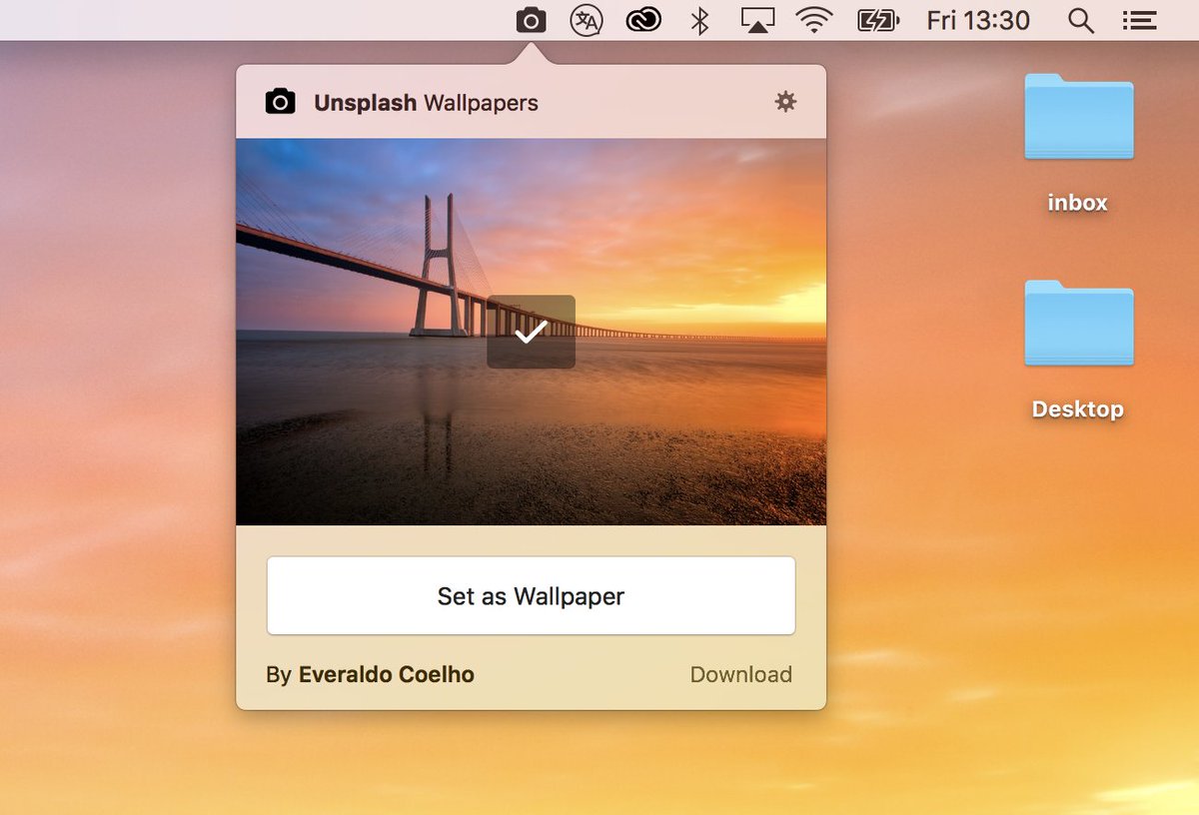Viewport: 1199px width, 815px height.
Task: Open Spotlight search magnifier icon
Action: click(x=1080, y=20)
